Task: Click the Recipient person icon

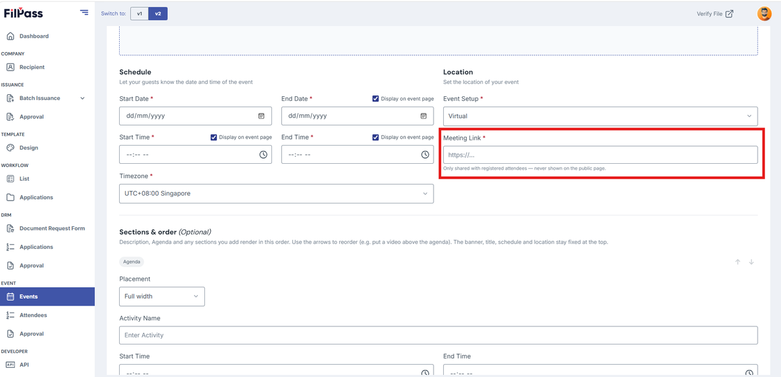Action: 10,67
